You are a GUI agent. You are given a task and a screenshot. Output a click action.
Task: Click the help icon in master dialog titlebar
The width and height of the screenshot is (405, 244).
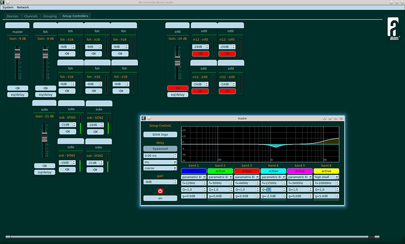[325, 118]
